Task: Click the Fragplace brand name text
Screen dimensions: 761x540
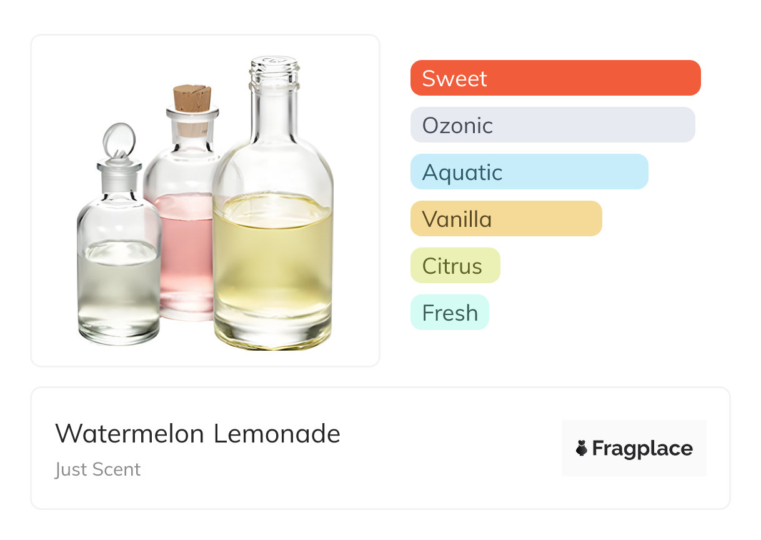Action: coord(642,449)
